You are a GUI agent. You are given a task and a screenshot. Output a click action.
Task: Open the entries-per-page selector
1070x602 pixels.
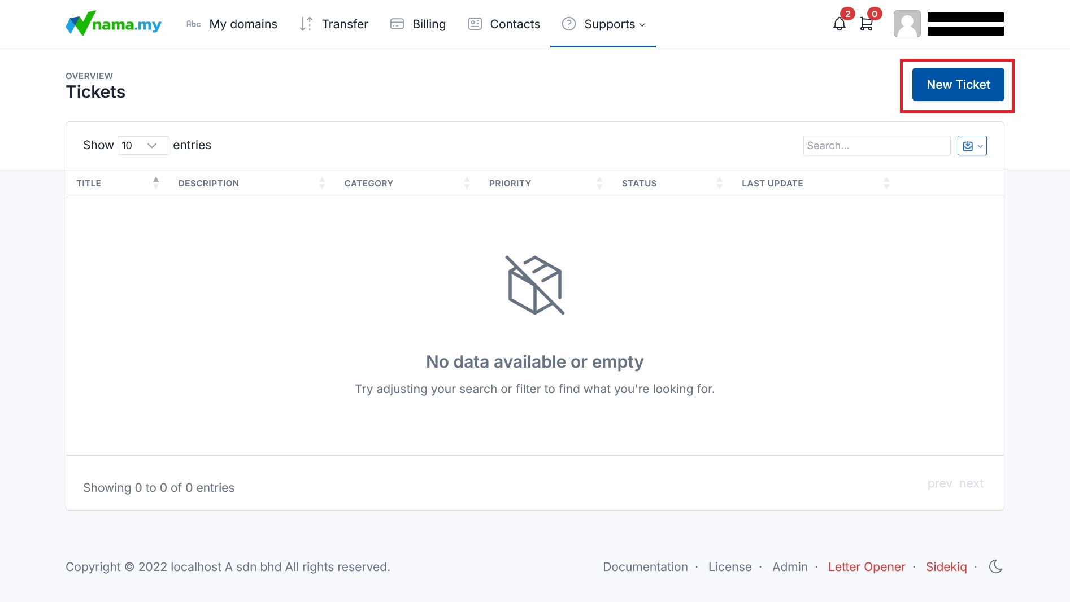(143, 145)
